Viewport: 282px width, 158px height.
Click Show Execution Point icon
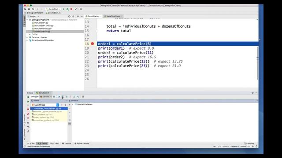click(54, 97)
